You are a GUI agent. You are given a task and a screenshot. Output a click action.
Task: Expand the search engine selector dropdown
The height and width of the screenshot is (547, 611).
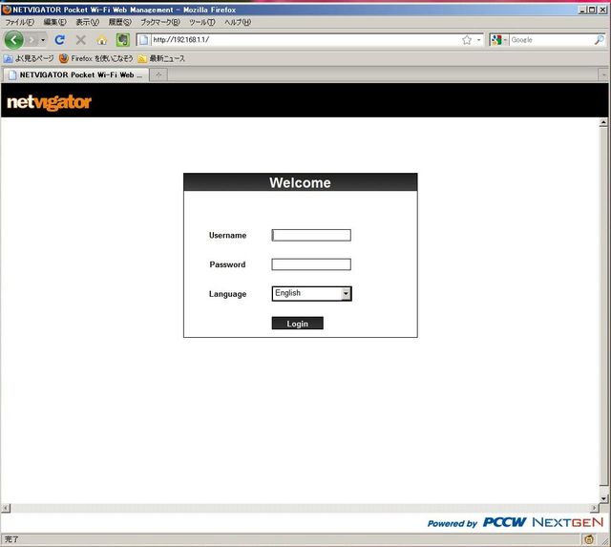pyautogui.click(x=499, y=40)
